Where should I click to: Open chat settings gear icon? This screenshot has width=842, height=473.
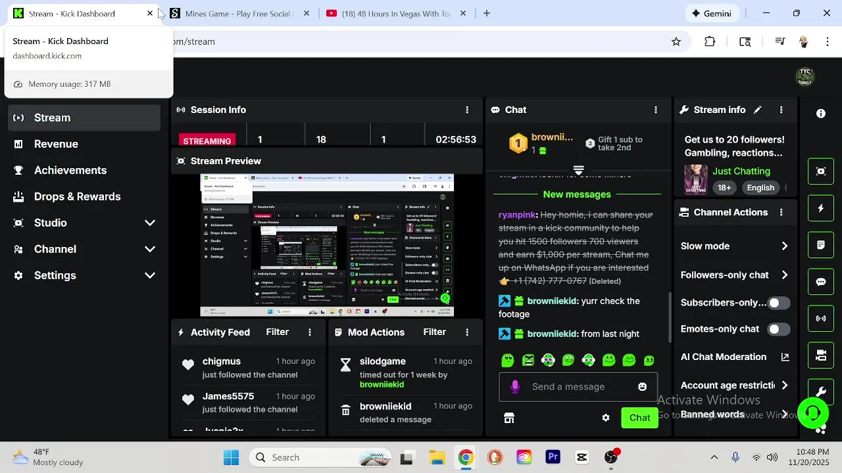coord(606,418)
